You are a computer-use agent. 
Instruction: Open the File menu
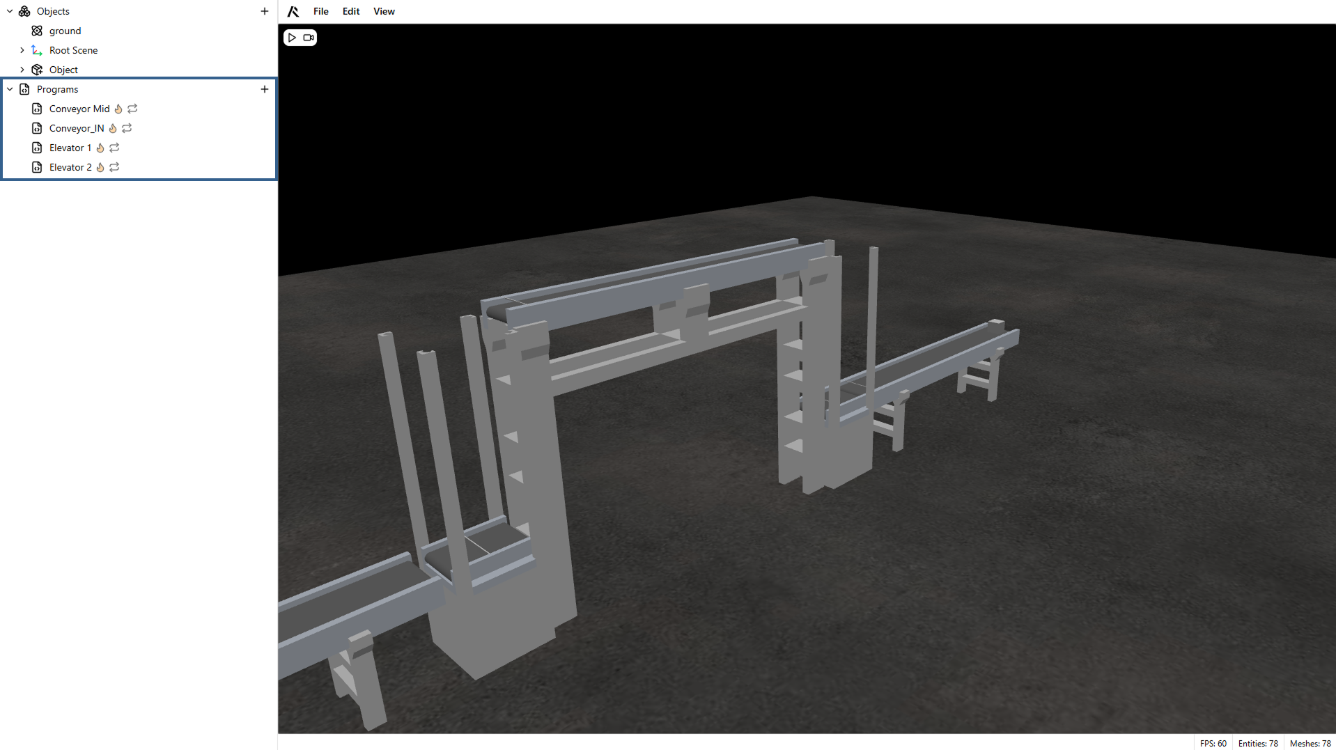[x=320, y=11]
